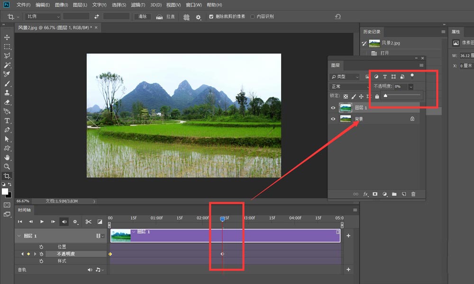This screenshot has height=284, width=474.
Task: Toggle the style stopwatch keyframing
Action: pos(41,261)
